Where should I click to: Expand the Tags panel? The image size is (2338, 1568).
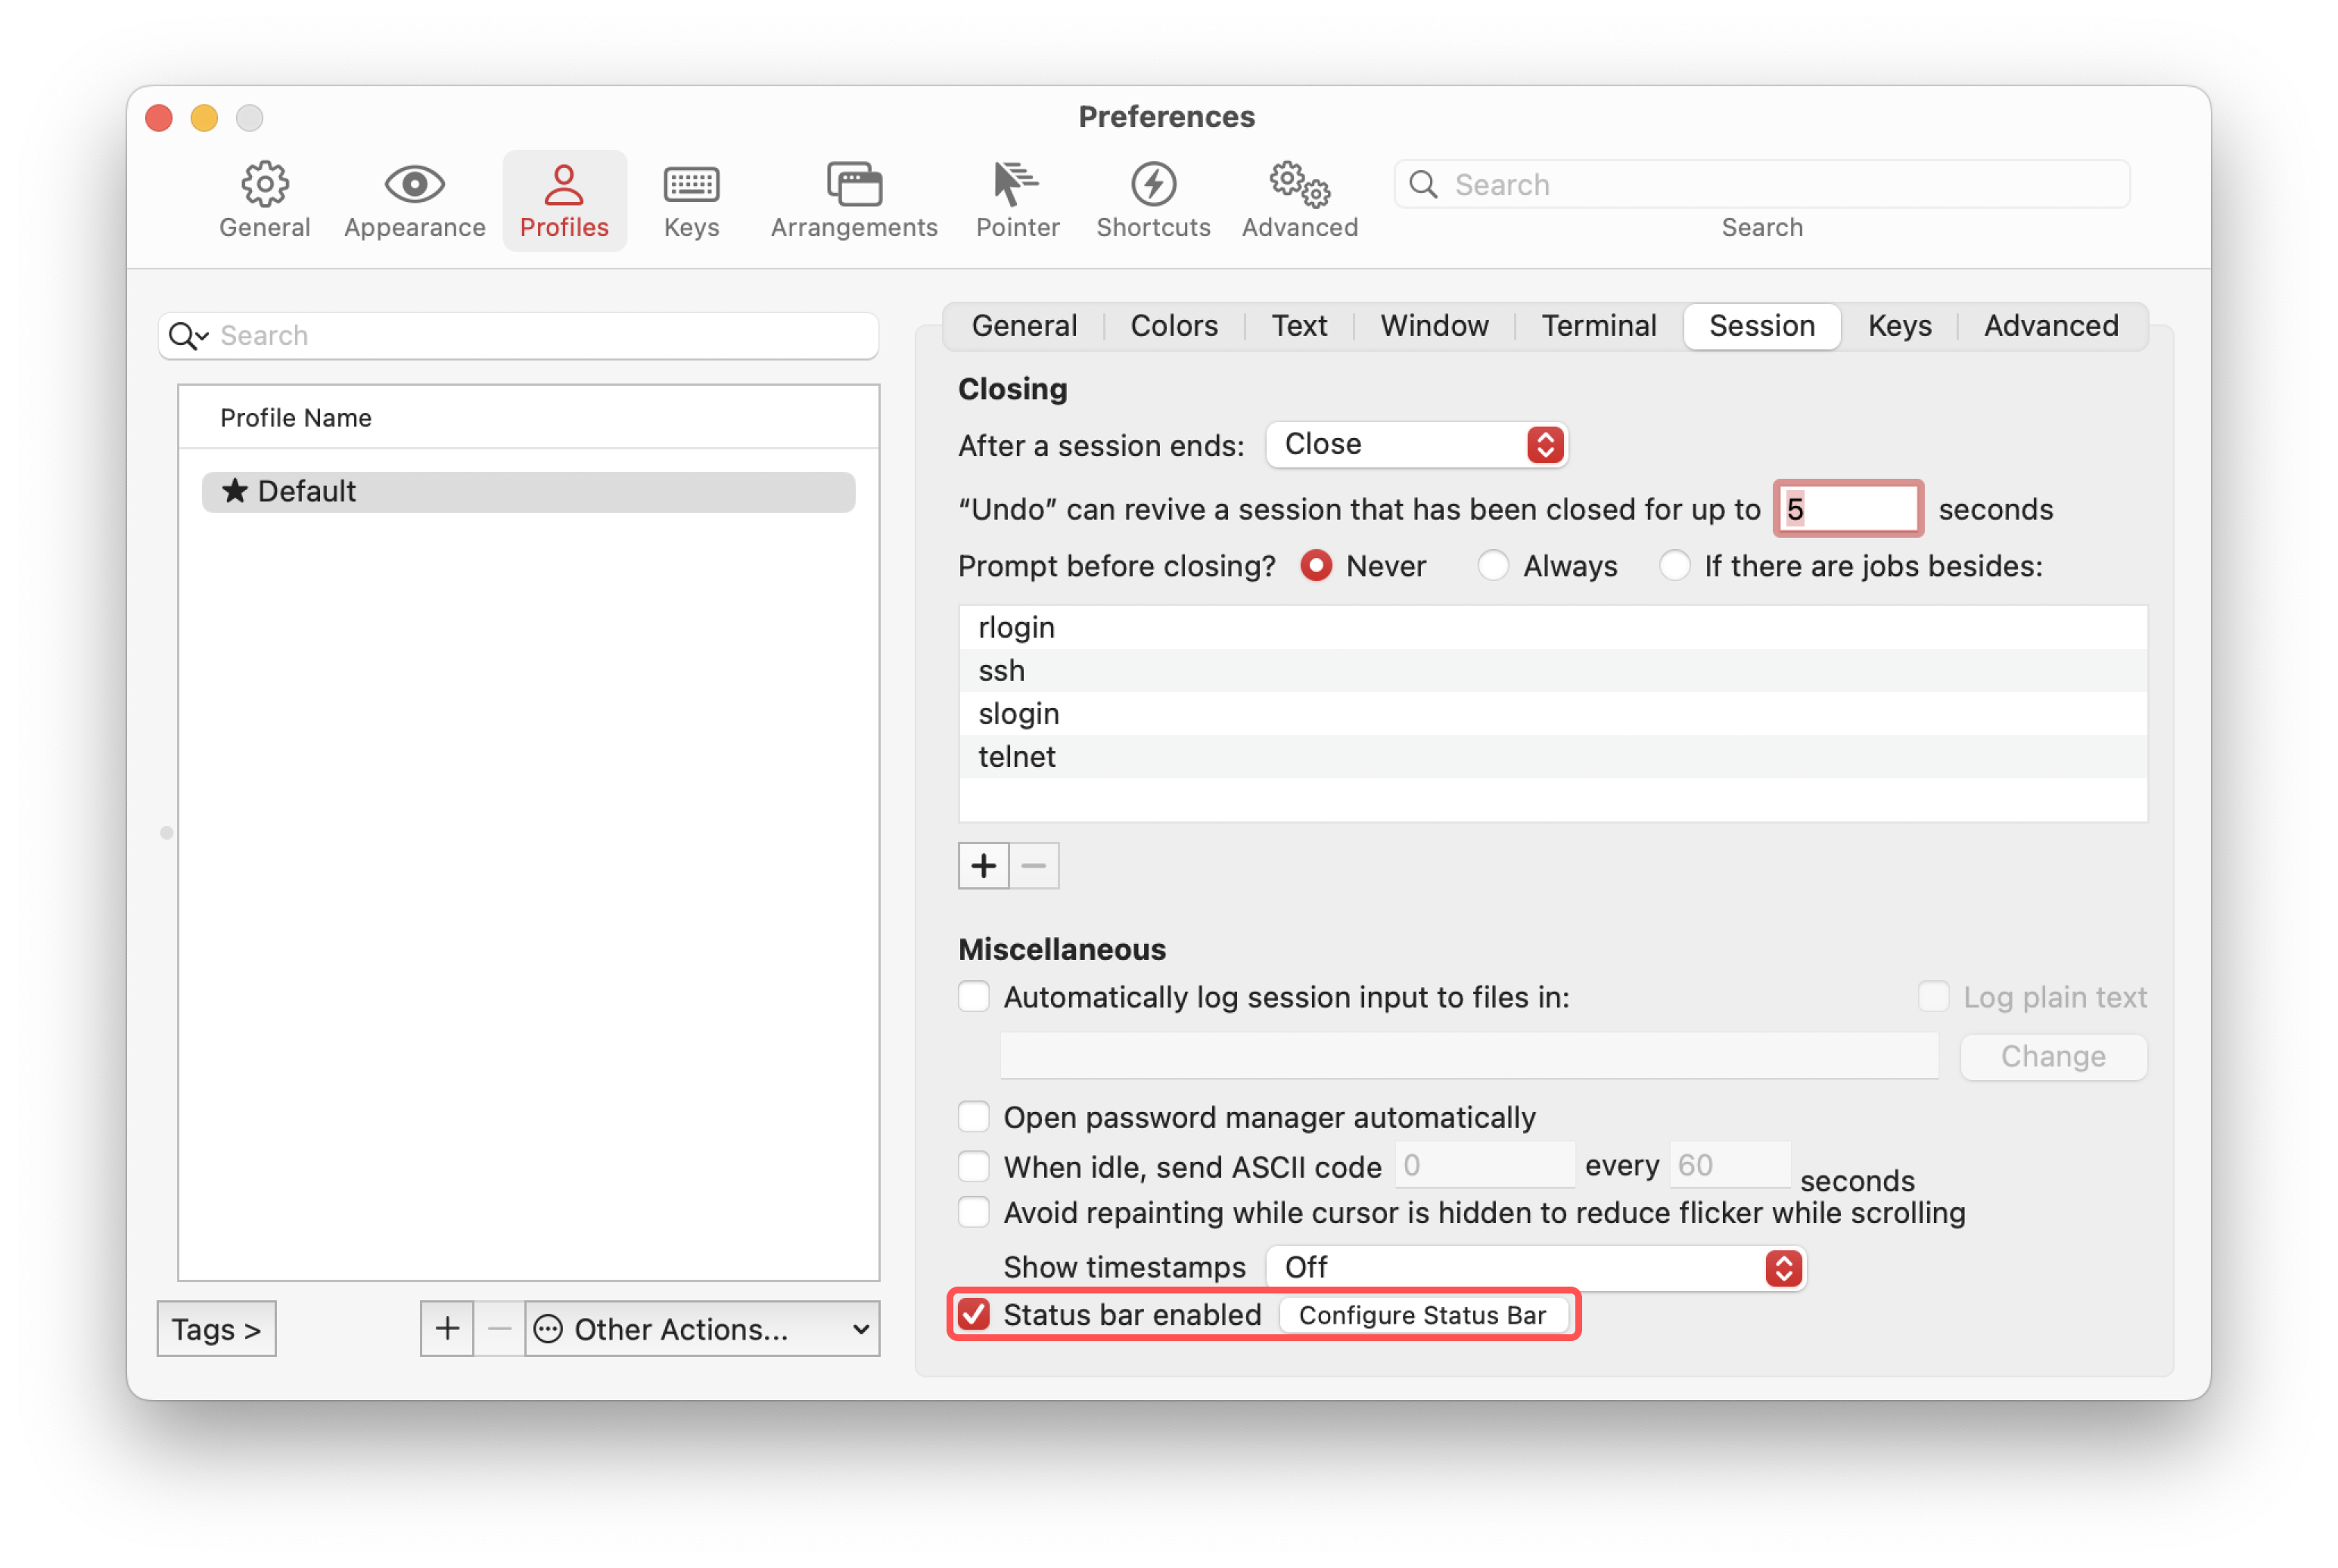216,1329
